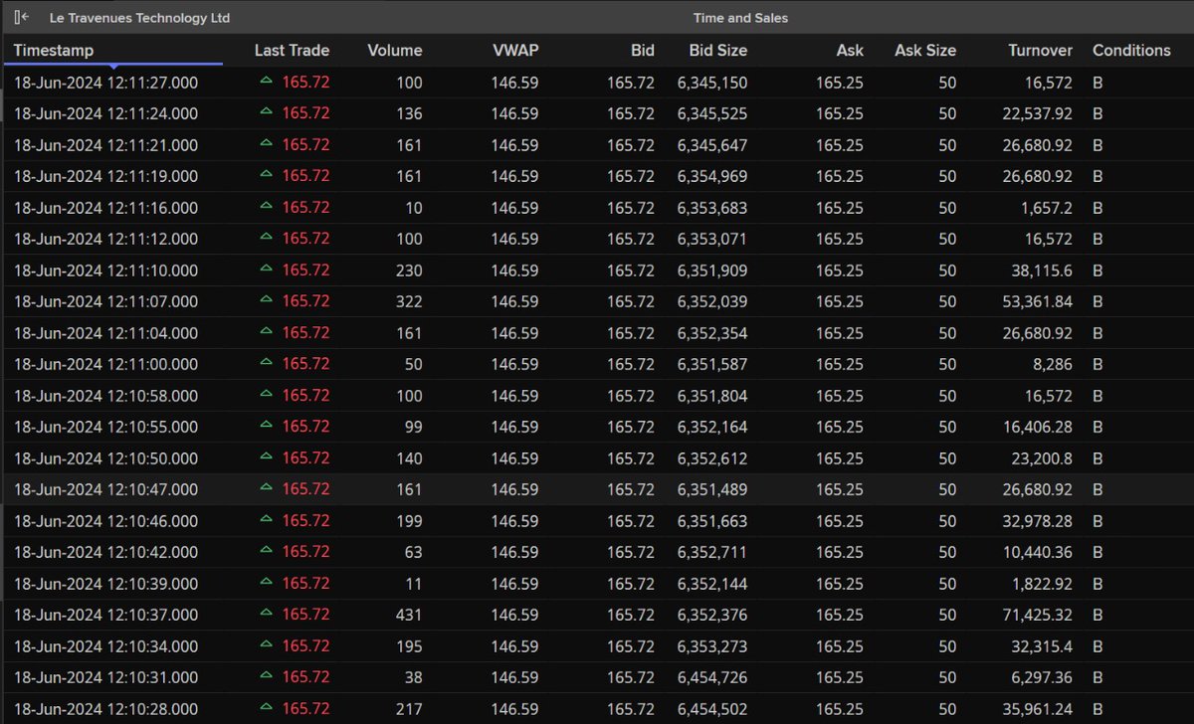Click bid size 6,354,969
Screen dimensions: 1194x724
pos(712,177)
